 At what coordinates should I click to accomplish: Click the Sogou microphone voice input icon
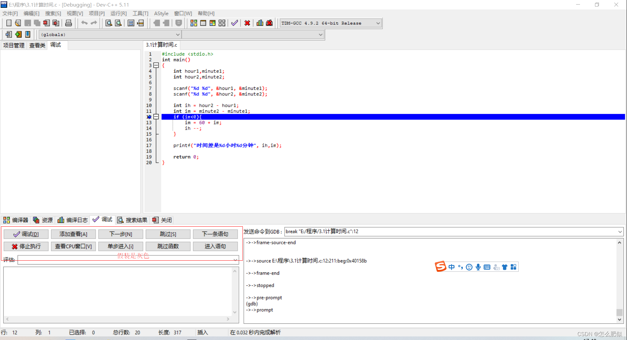point(478,267)
